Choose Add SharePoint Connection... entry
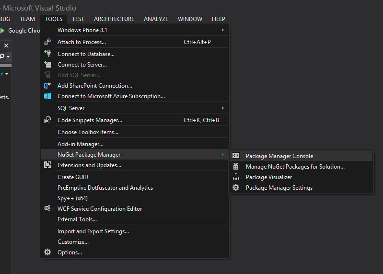Viewport: 383px width, 274px height. (x=135, y=86)
